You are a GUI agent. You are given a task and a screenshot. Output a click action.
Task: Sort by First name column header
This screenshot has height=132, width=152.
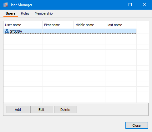[58, 25]
